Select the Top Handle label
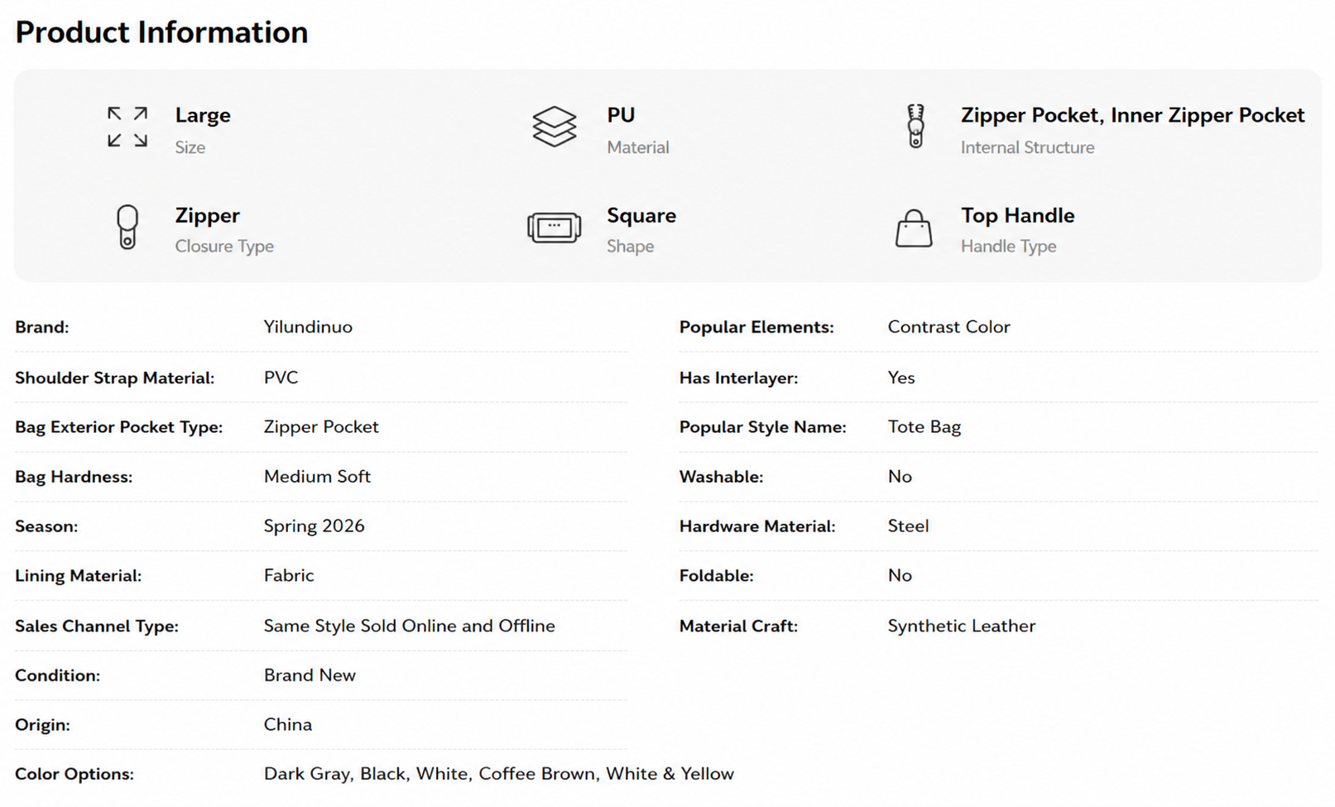1335x807 pixels. coord(1017,215)
